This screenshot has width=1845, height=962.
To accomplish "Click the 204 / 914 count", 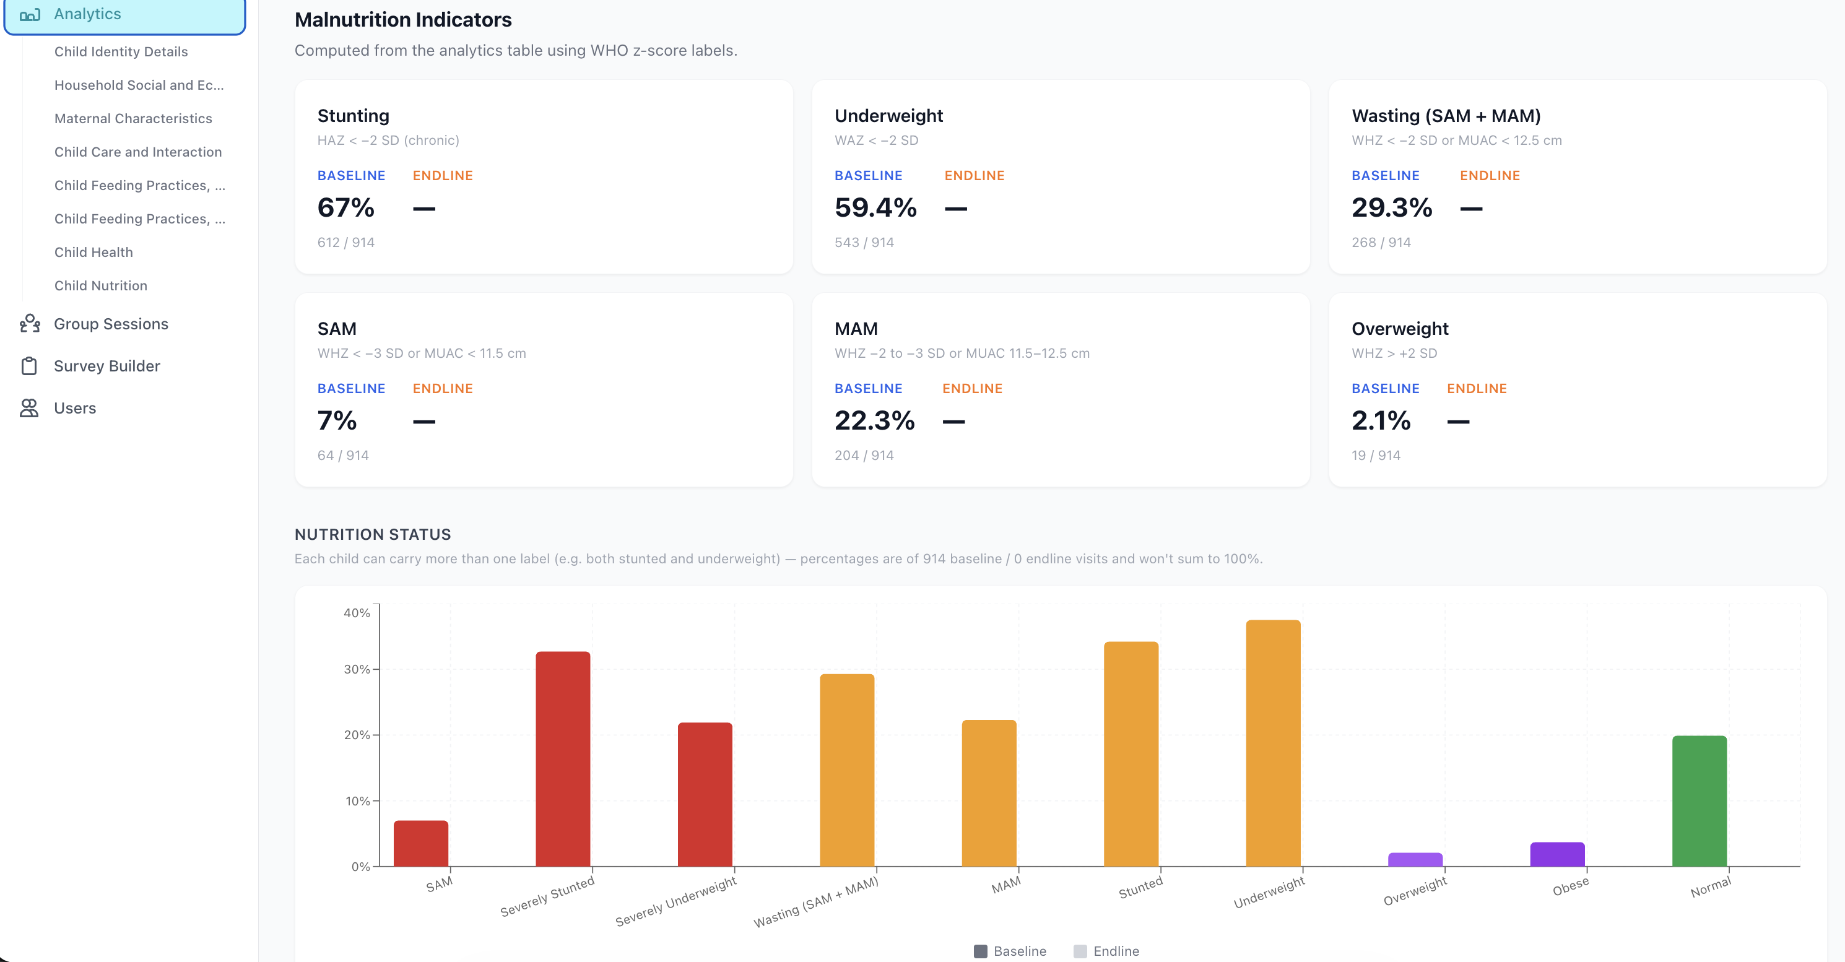I will [x=864, y=456].
